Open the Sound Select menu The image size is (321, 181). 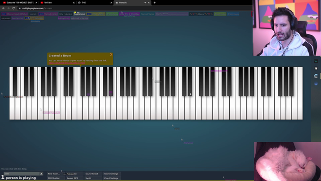tap(93, 174)
